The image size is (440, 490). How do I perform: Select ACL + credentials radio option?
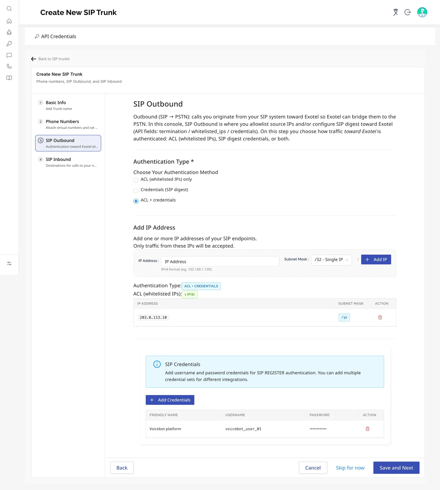pyautogui.click(x=136, y=201)
